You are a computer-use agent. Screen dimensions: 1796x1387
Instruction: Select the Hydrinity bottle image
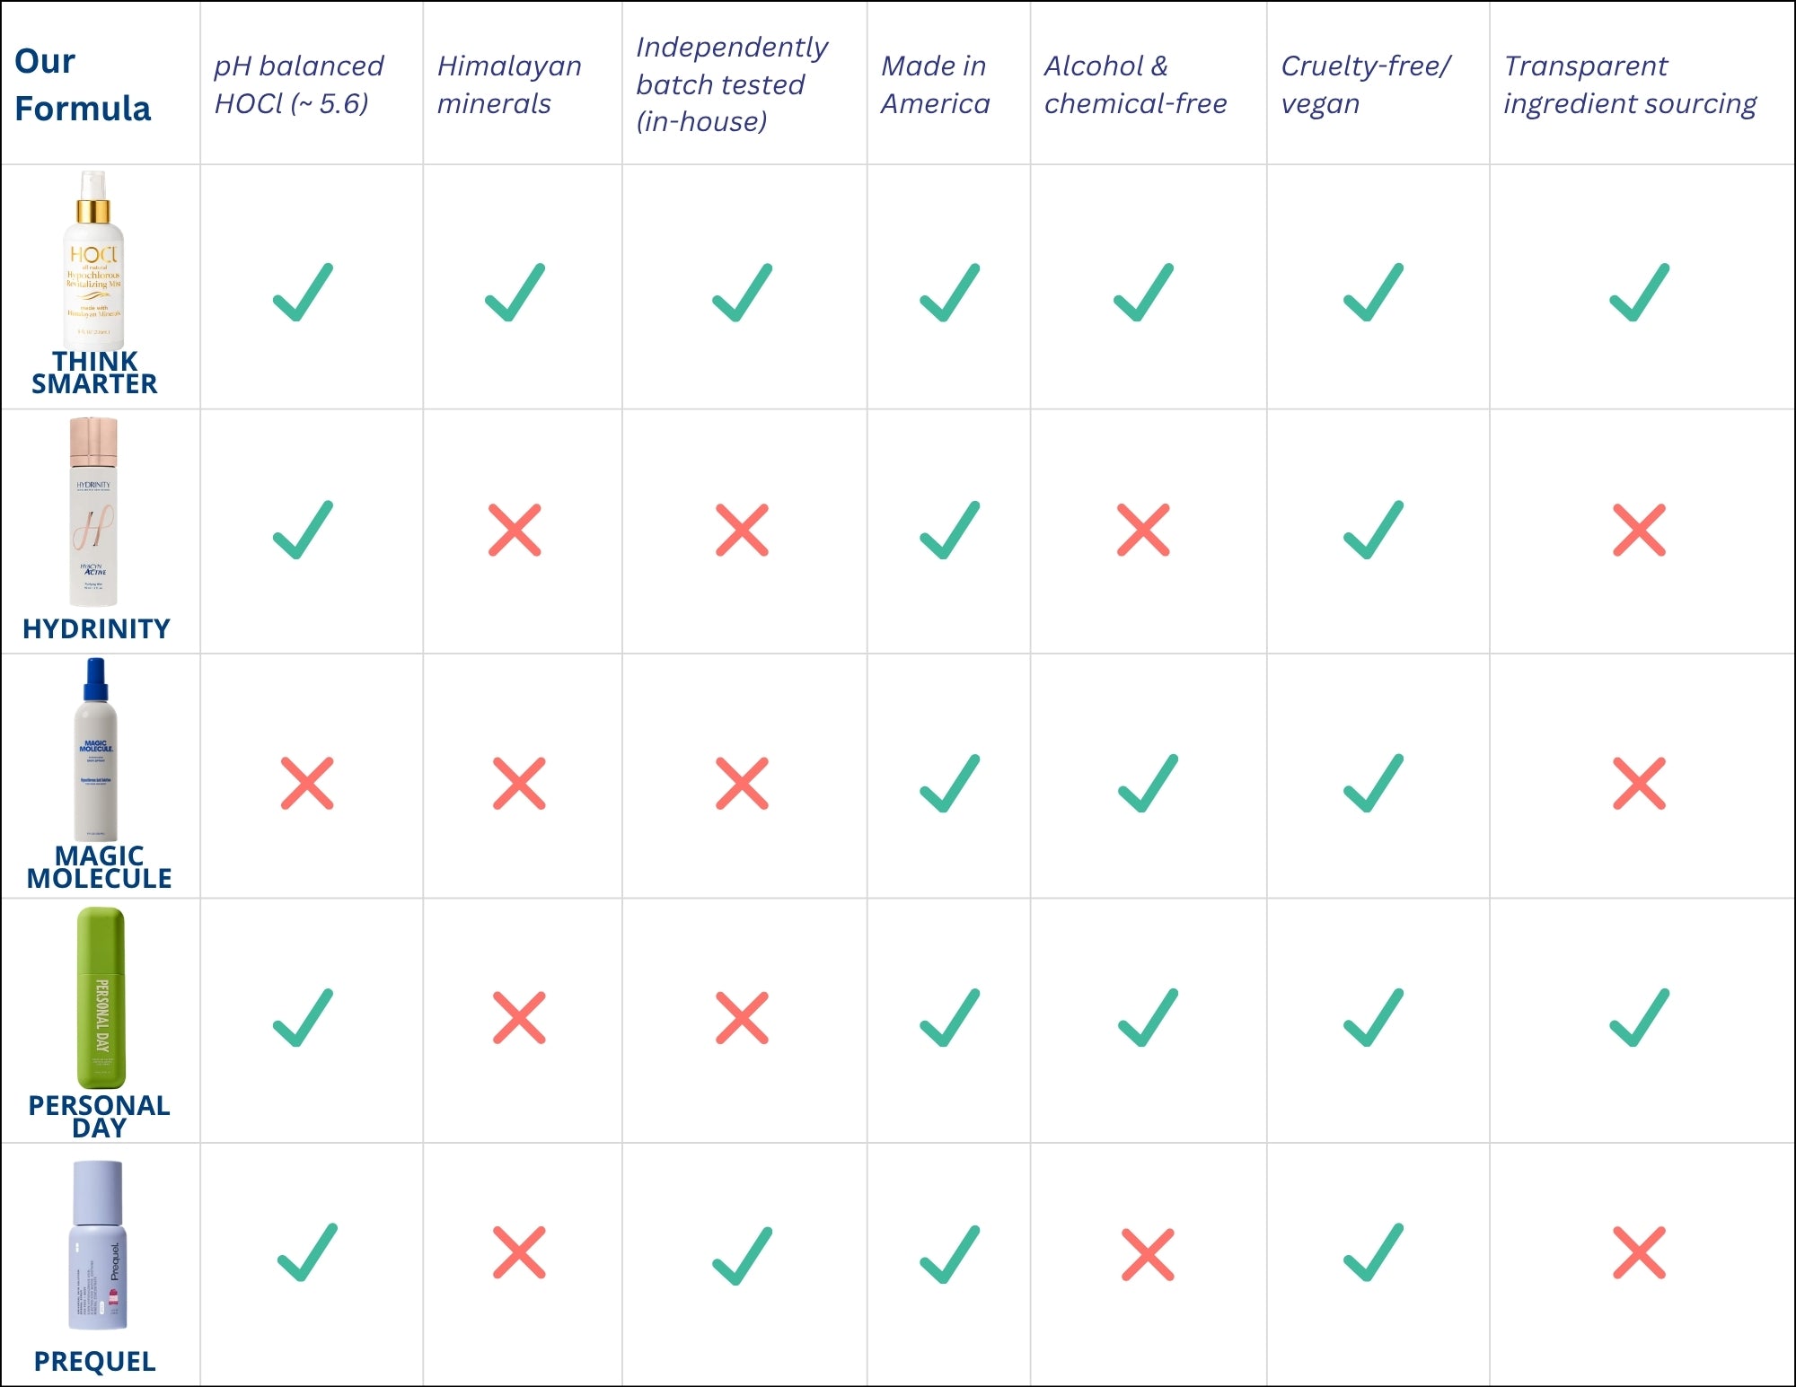coord(93,512)
